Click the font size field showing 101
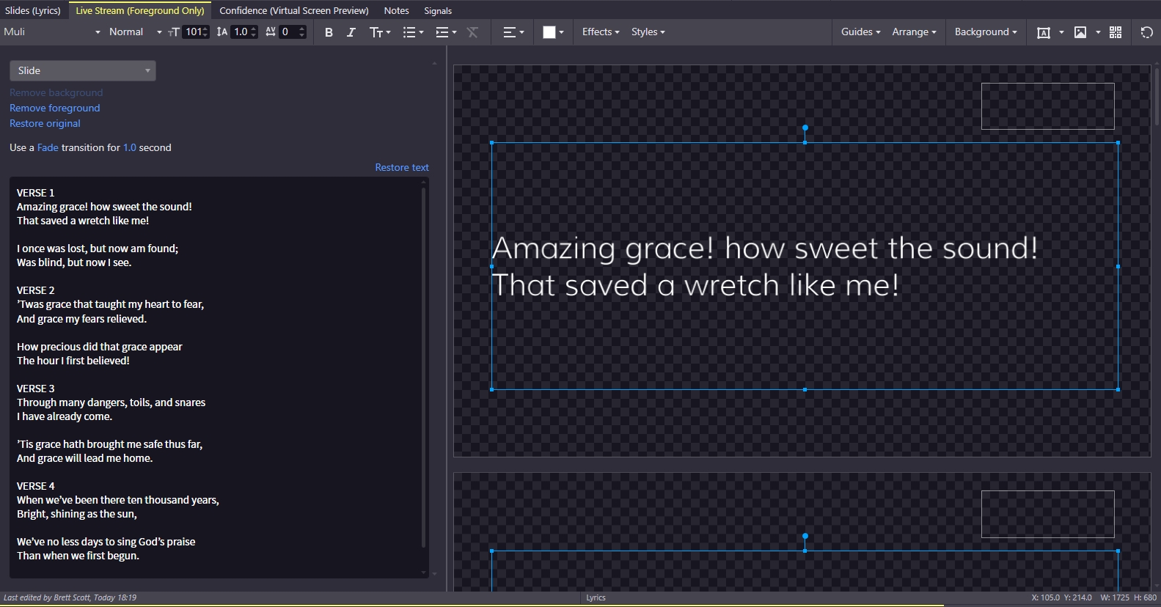Image resolution: width=1161 pixels, height=607 pixels. pos(193,32)
